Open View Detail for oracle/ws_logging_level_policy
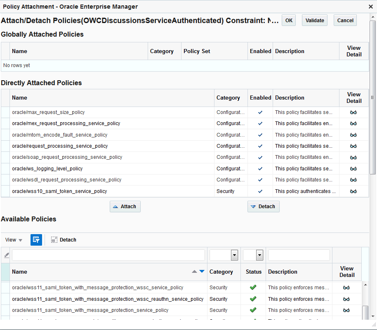This screenshot has height=330, width=377. pyautogui.click(x=353, y=168)
